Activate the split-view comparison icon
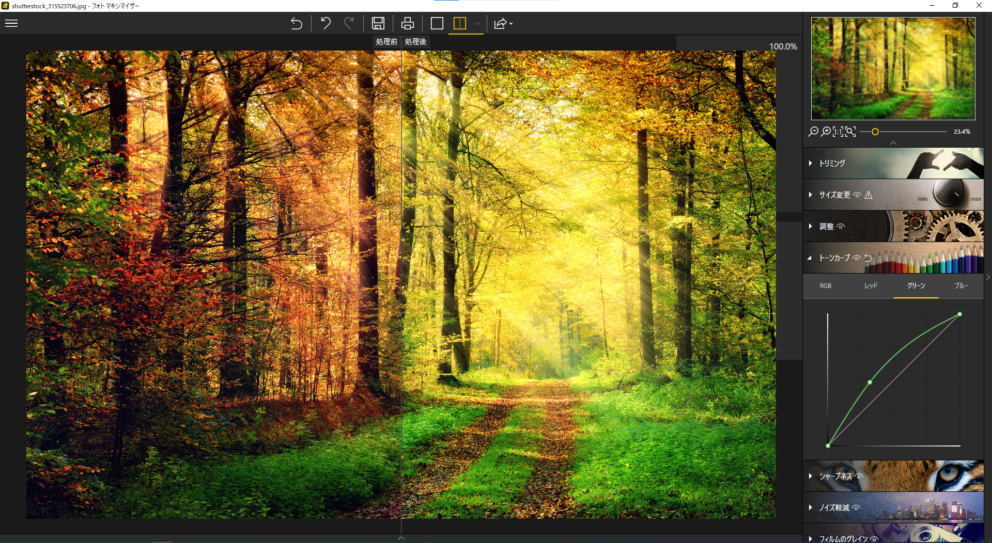Screen dimensions: 992x543 point(459,23)
